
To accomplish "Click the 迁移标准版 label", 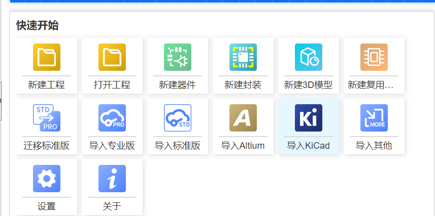I will [47, 146].
